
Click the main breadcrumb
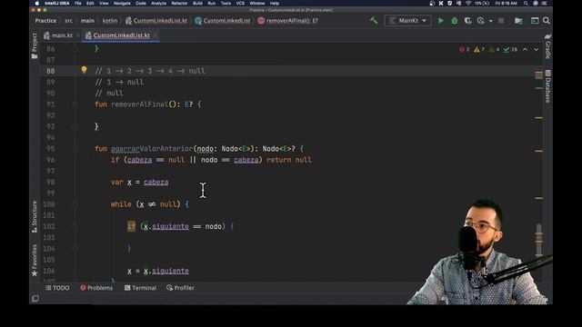tap(87, 21)
